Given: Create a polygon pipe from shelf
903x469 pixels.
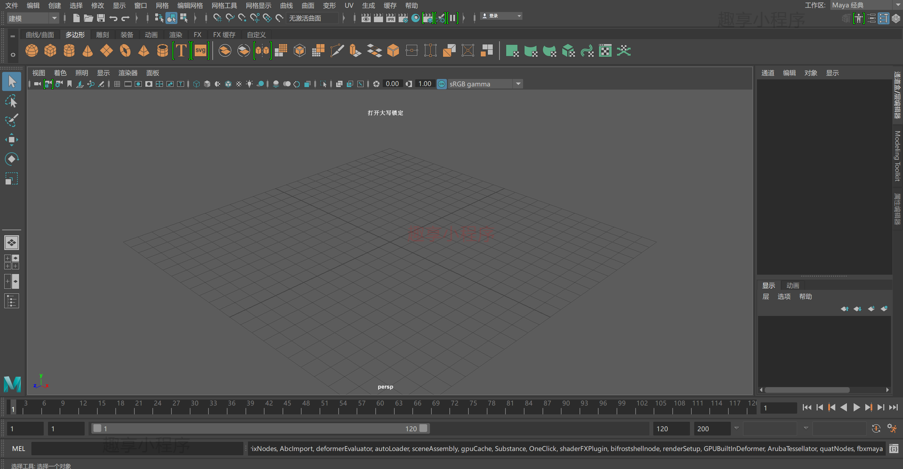Looking at the screenshot, I should point(162,50).
